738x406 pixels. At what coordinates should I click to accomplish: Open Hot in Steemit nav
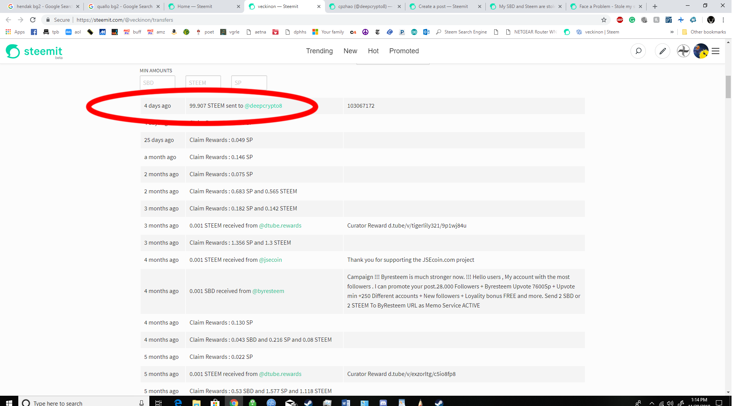(373, 51)
